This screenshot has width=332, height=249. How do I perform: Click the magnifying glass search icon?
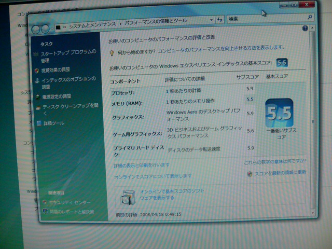[x=310, y=17]
